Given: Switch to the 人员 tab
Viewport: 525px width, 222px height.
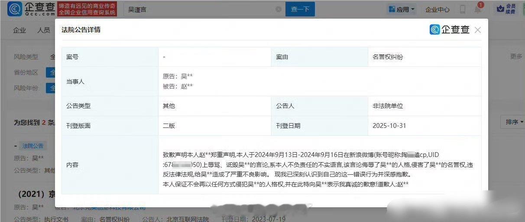Looking at the screenshot, I should tap(44, 30).
